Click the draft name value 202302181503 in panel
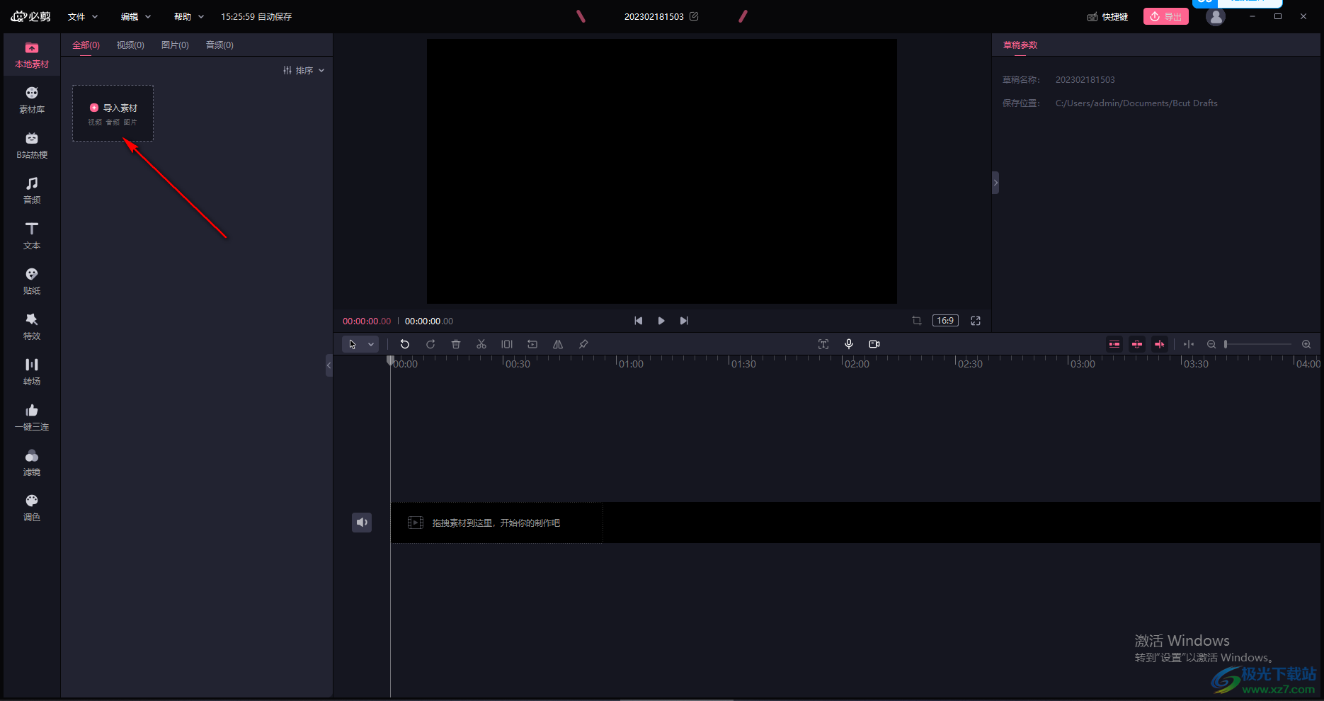 [x=1085, y=80]
